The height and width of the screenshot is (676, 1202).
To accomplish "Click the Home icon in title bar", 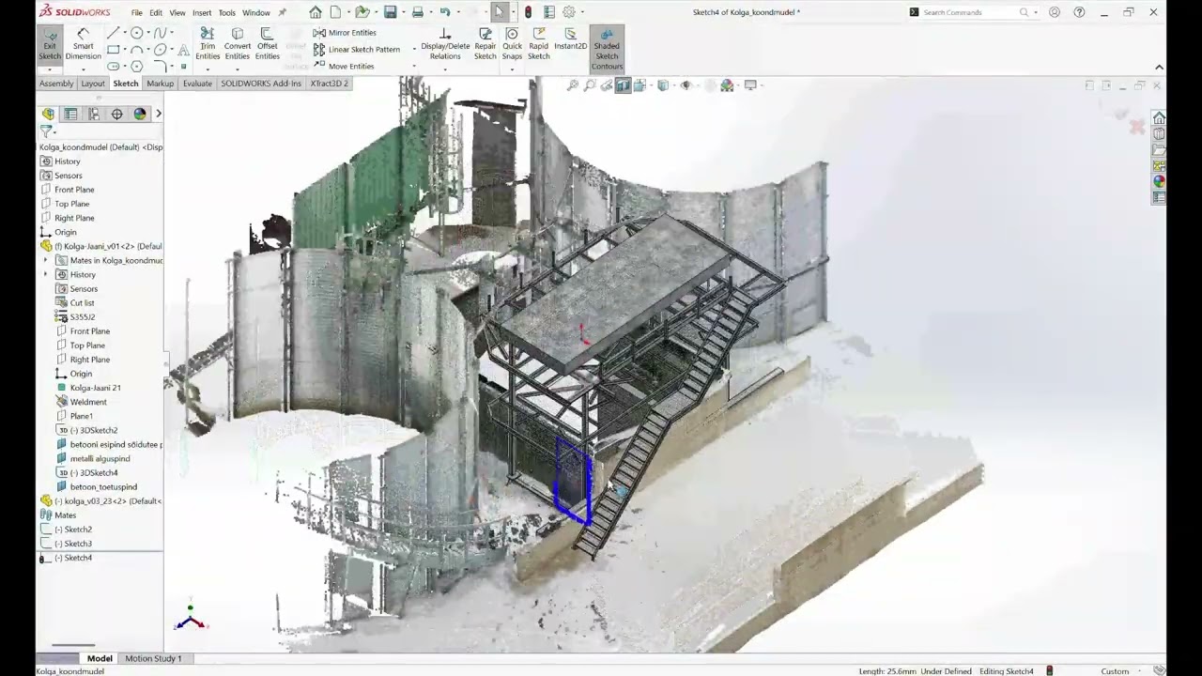I will coord(316,12).
